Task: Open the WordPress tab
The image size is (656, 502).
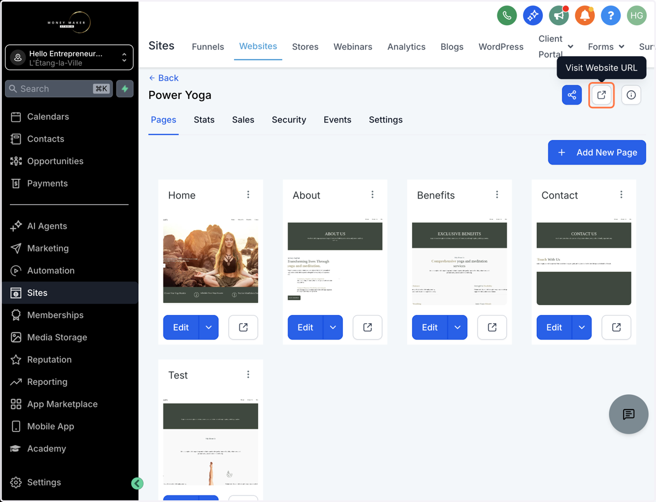Action: tap(501, 46)
